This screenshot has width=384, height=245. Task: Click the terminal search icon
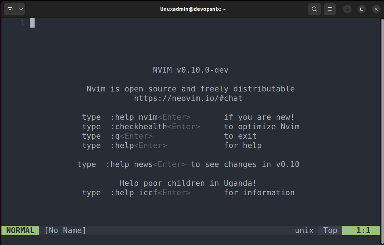coord(314,9)
